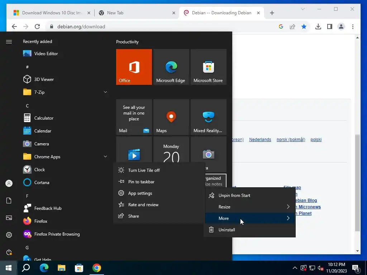The height and width of the screenshot is (275, 367).
Task: Open Chrome downloads icon
Action: [318, 26]
